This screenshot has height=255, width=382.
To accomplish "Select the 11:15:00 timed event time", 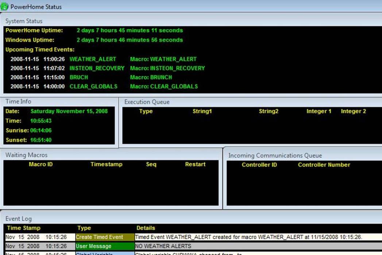I will click(x=54, y=77).
